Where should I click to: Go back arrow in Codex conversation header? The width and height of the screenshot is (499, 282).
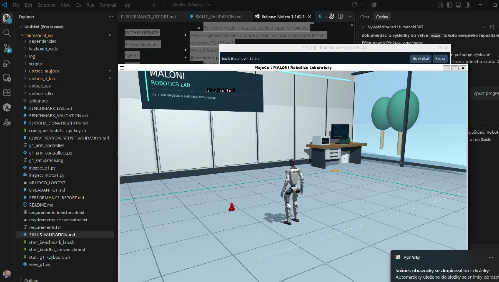coord(364,27)
